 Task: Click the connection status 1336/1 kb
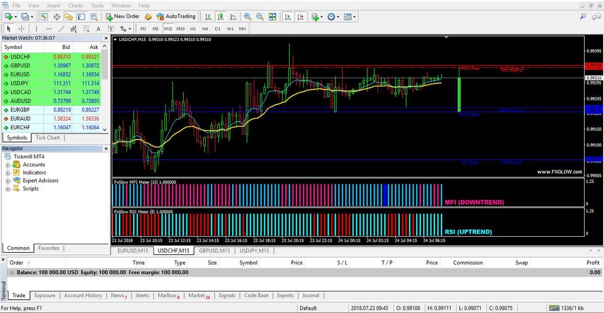566,308
